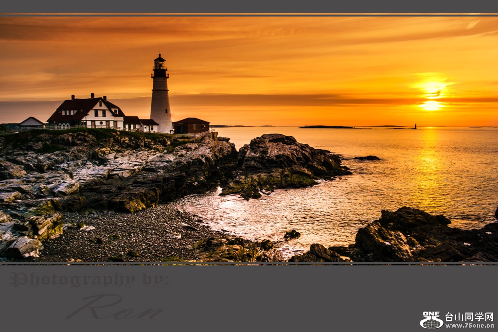
Task: Click the white keeper's house with red roof
Action: [88, 114]
